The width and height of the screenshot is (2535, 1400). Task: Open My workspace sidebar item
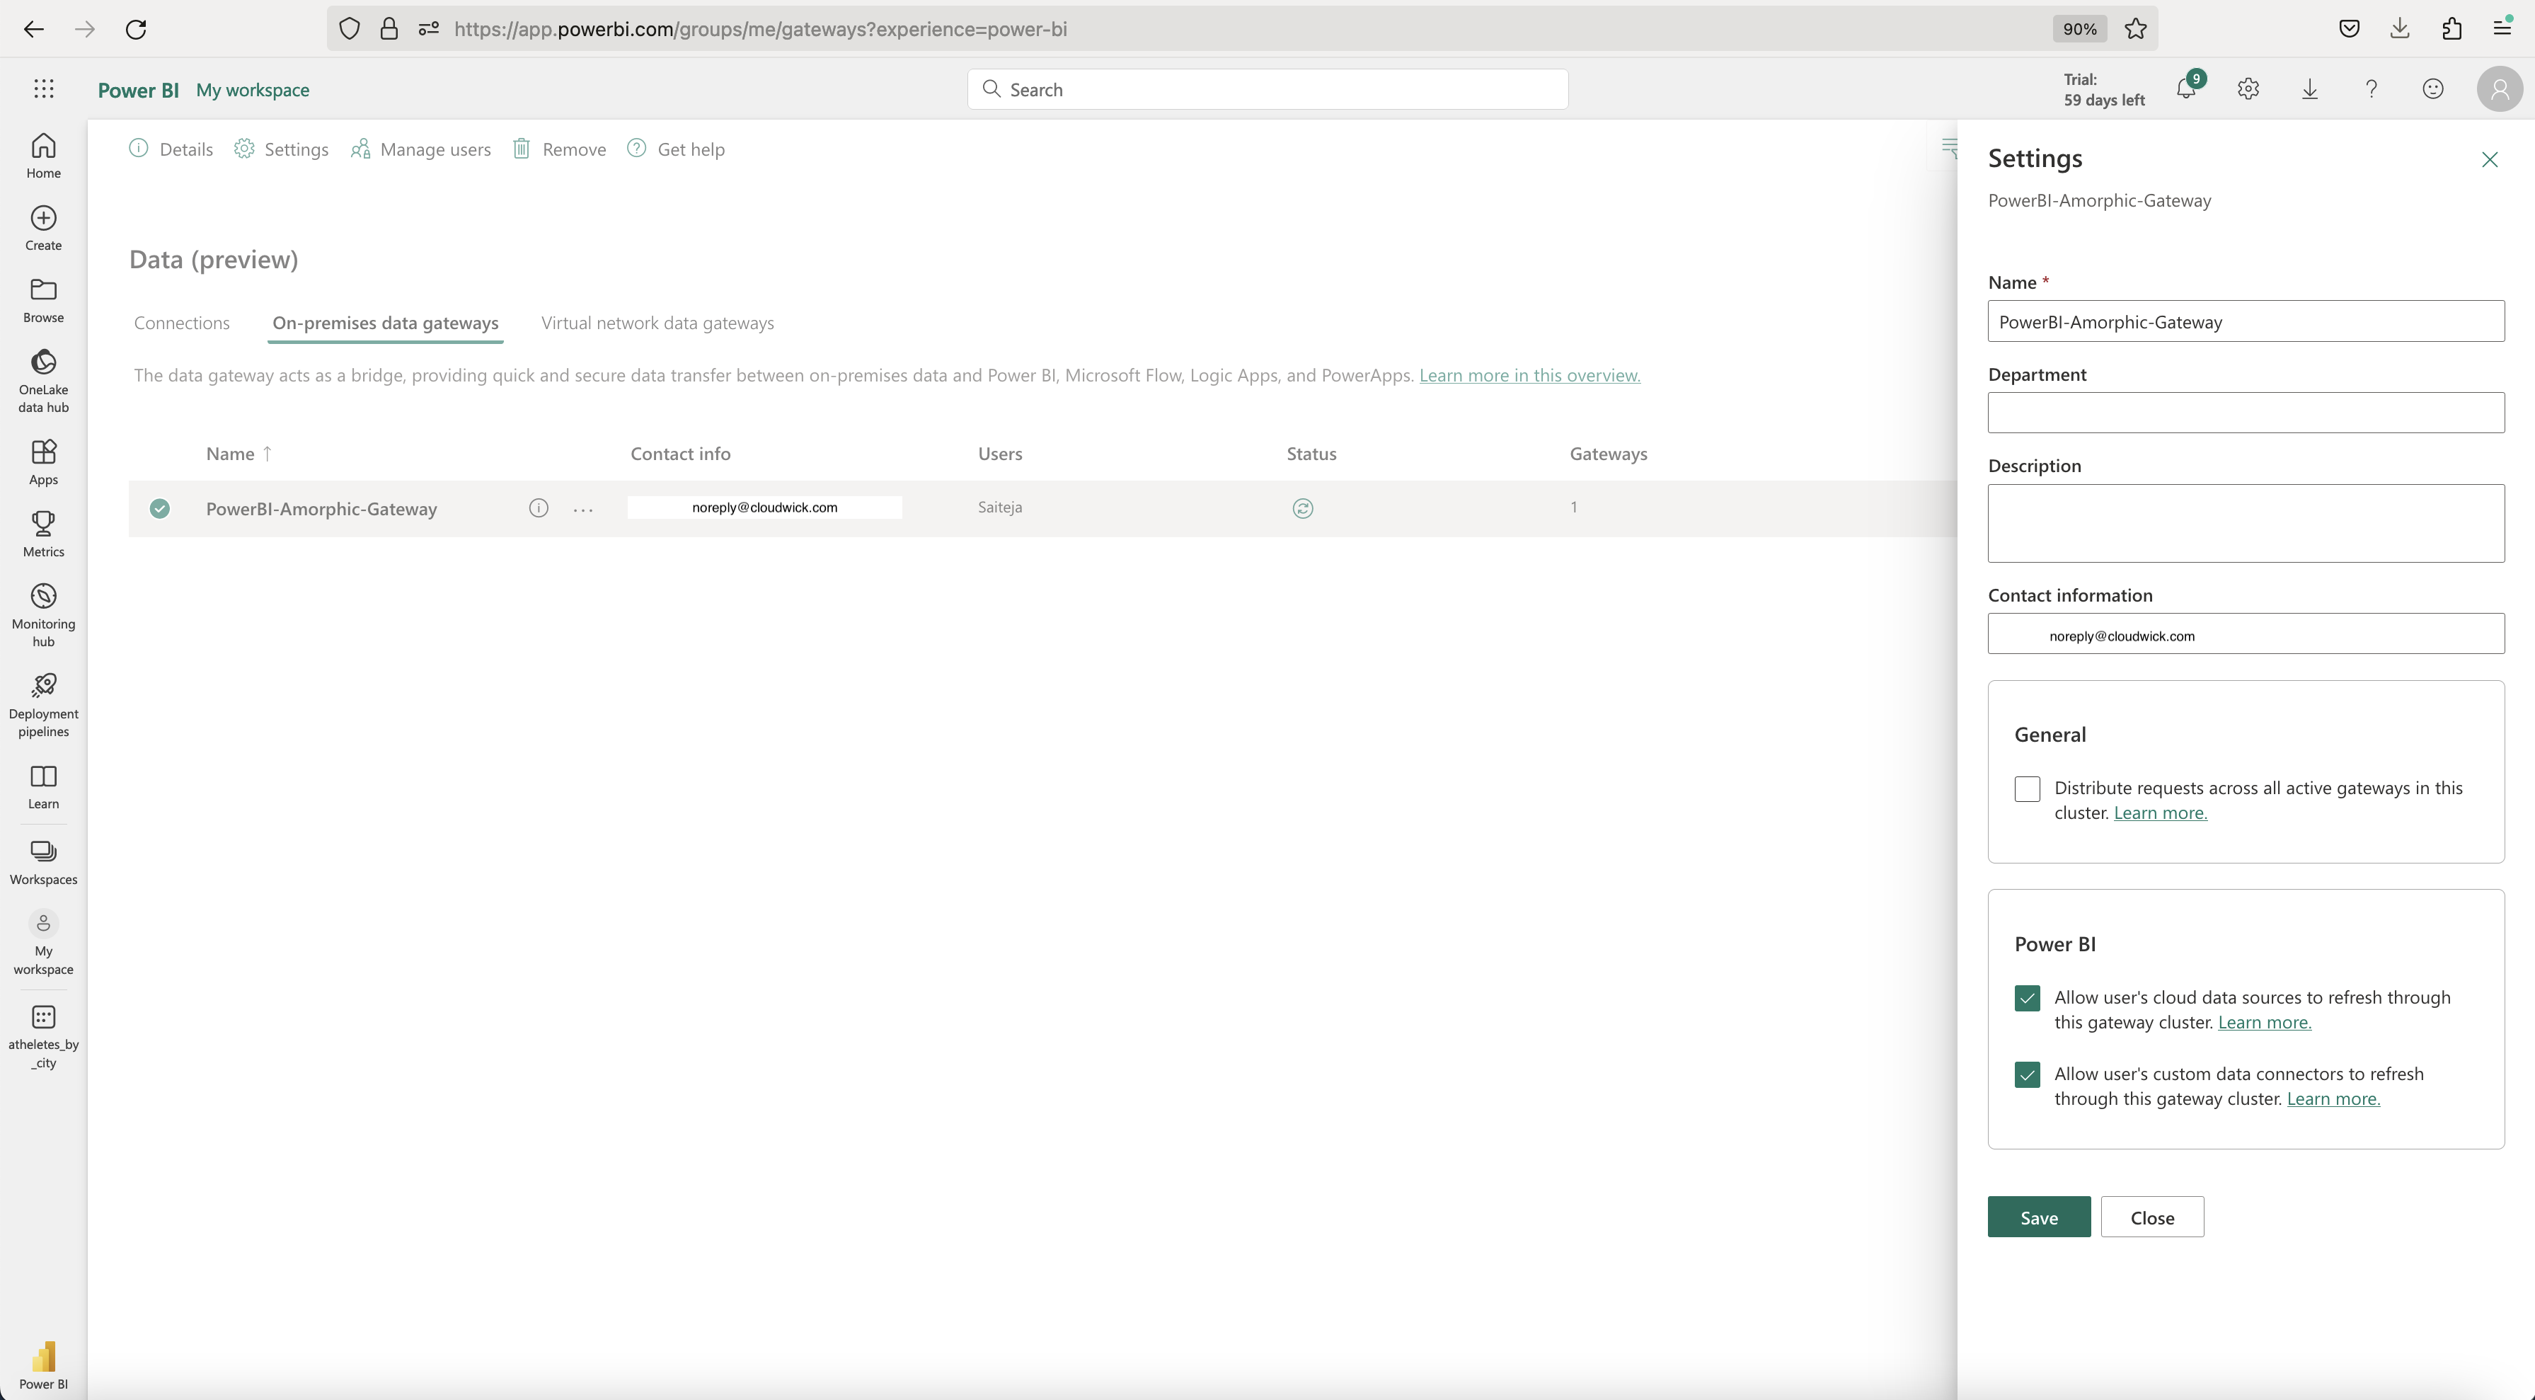click(43, 943)
